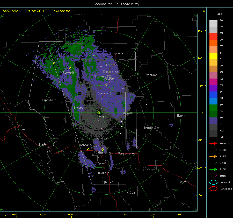
Task: Click the 80 dBZ value label
Action: (x=221, y=20)
